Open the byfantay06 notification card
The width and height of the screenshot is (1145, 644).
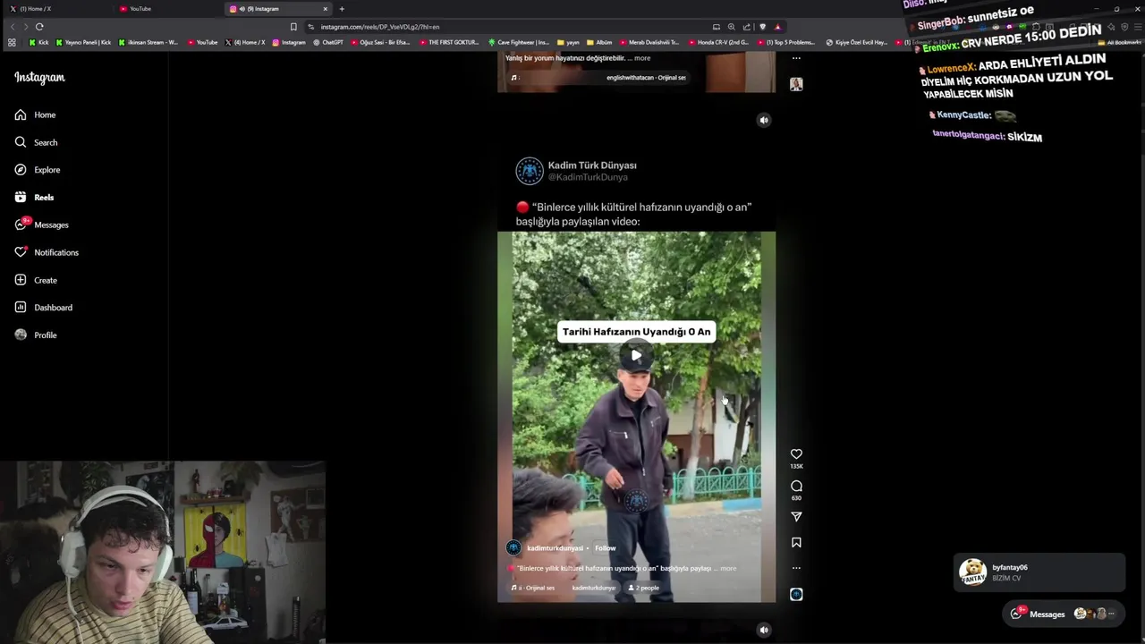[x=1039, y=572]
